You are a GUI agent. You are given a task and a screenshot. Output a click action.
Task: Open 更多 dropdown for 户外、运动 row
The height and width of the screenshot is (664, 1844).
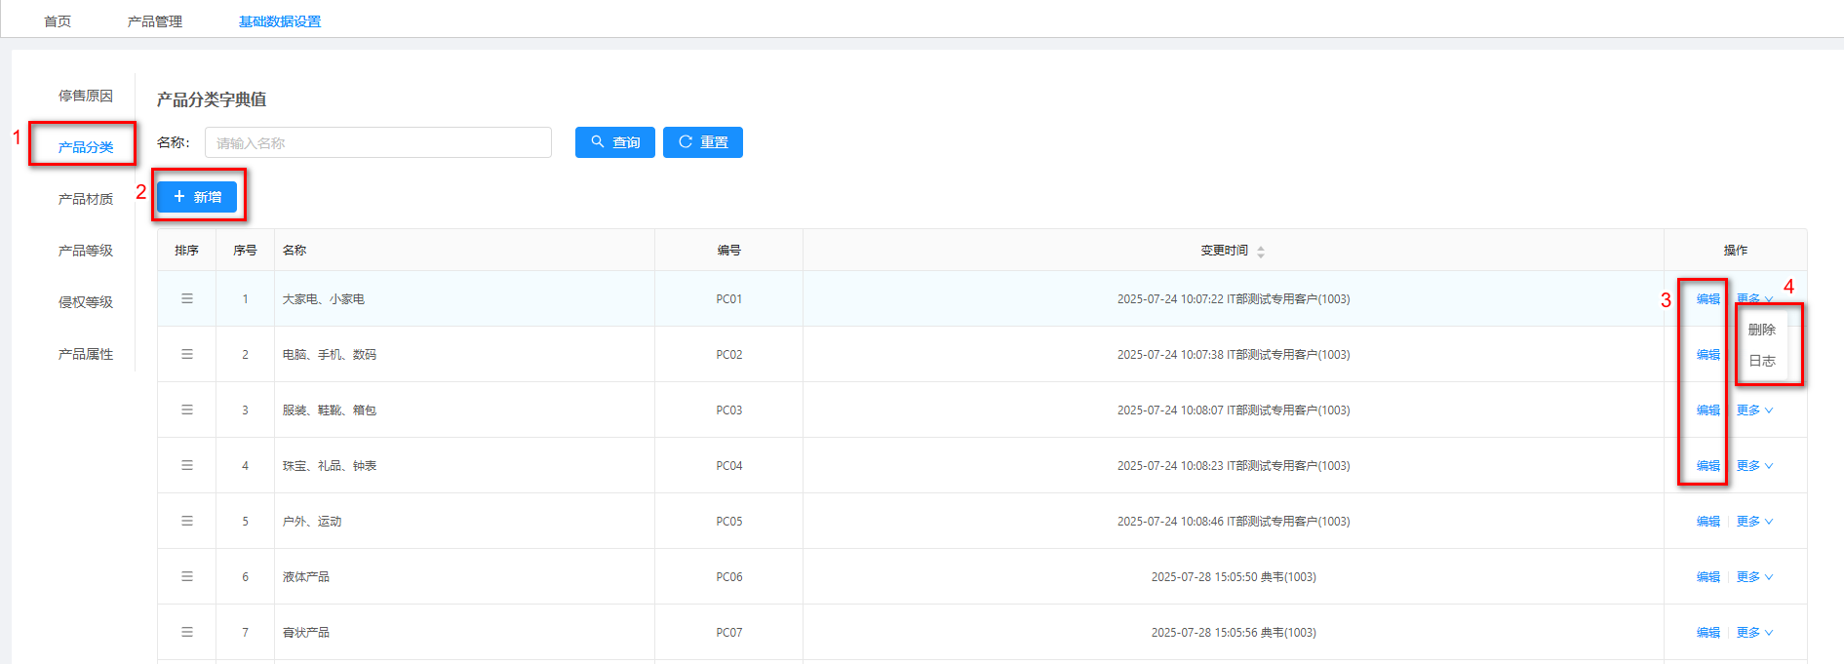pyautogui.click(x=1753, y=522)
